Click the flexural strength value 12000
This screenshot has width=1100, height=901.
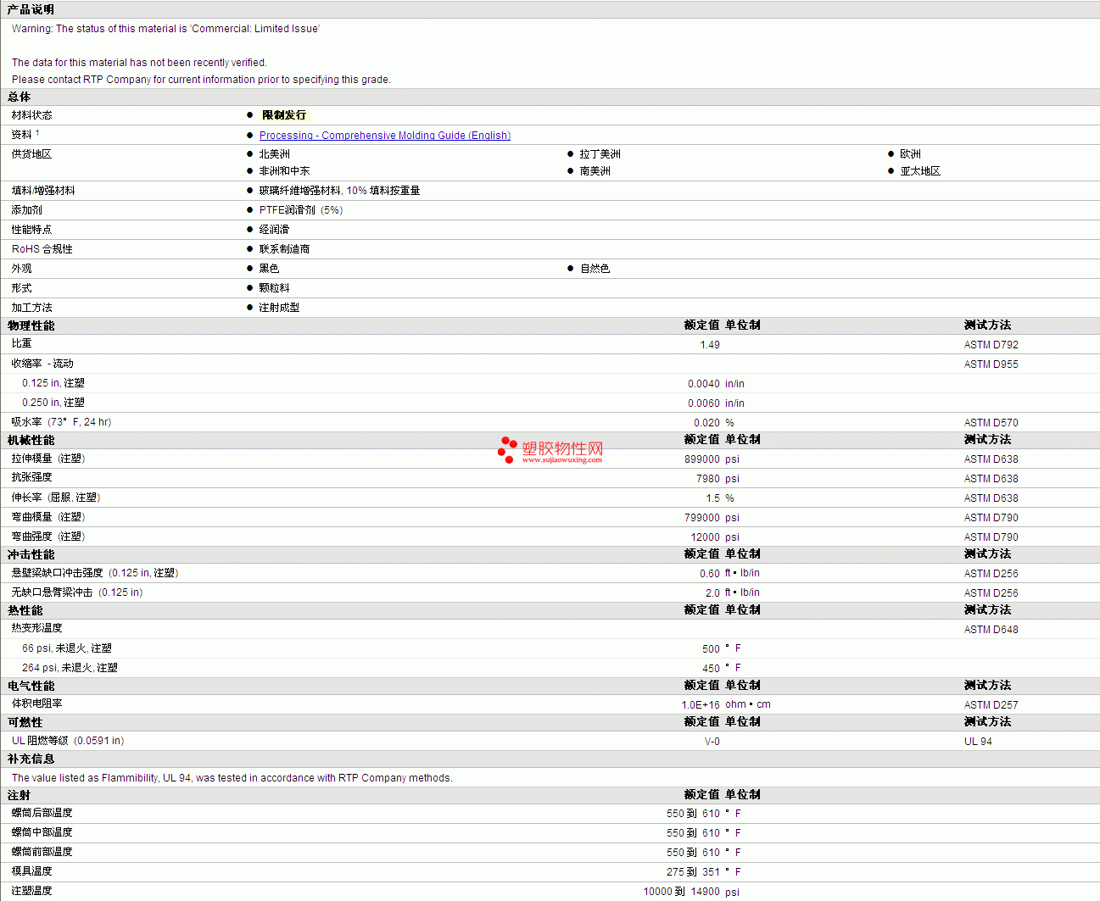[706, 537]
